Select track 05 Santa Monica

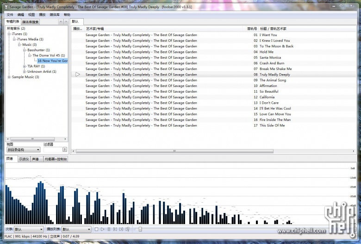pos(213,57)
